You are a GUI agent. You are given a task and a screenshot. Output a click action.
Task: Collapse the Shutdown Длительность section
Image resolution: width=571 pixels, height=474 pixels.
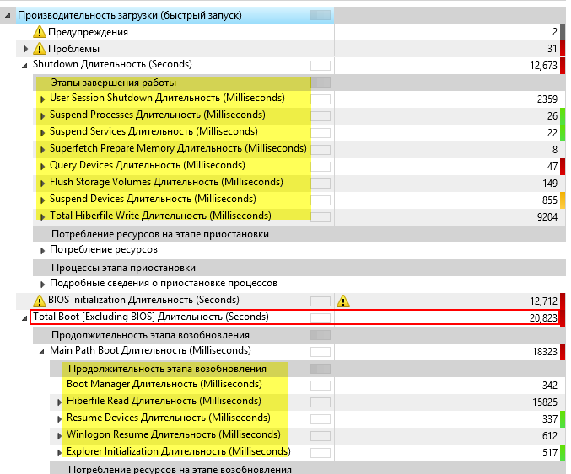click(24, 65)
